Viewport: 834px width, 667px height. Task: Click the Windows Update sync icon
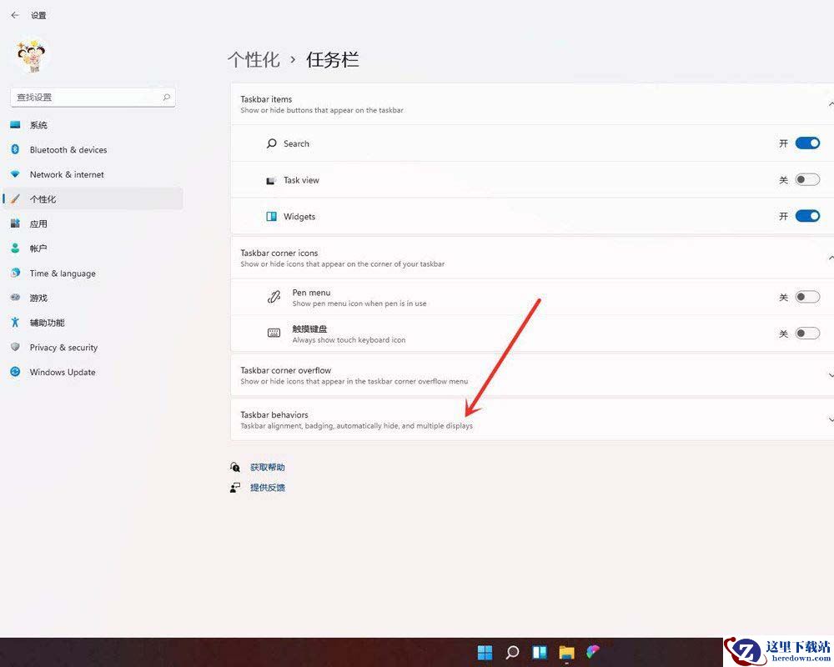15,371
